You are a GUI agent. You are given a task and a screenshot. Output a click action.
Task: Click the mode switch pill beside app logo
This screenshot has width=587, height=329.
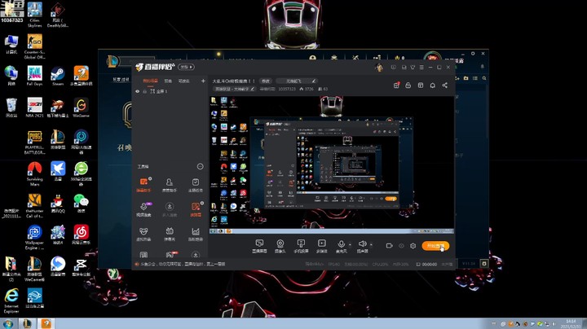pos(186,67)
